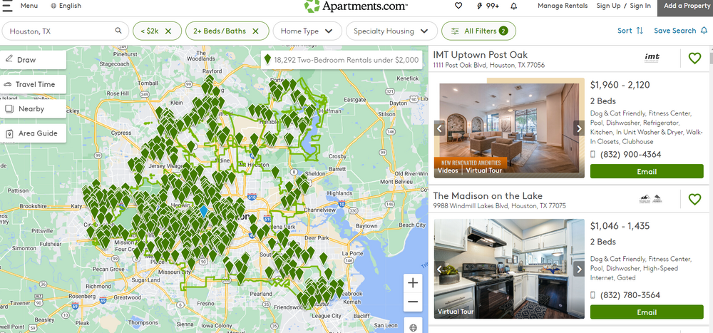Select the English language option
713x333 pixels.
pyautogui.click(x=66, y=6)
